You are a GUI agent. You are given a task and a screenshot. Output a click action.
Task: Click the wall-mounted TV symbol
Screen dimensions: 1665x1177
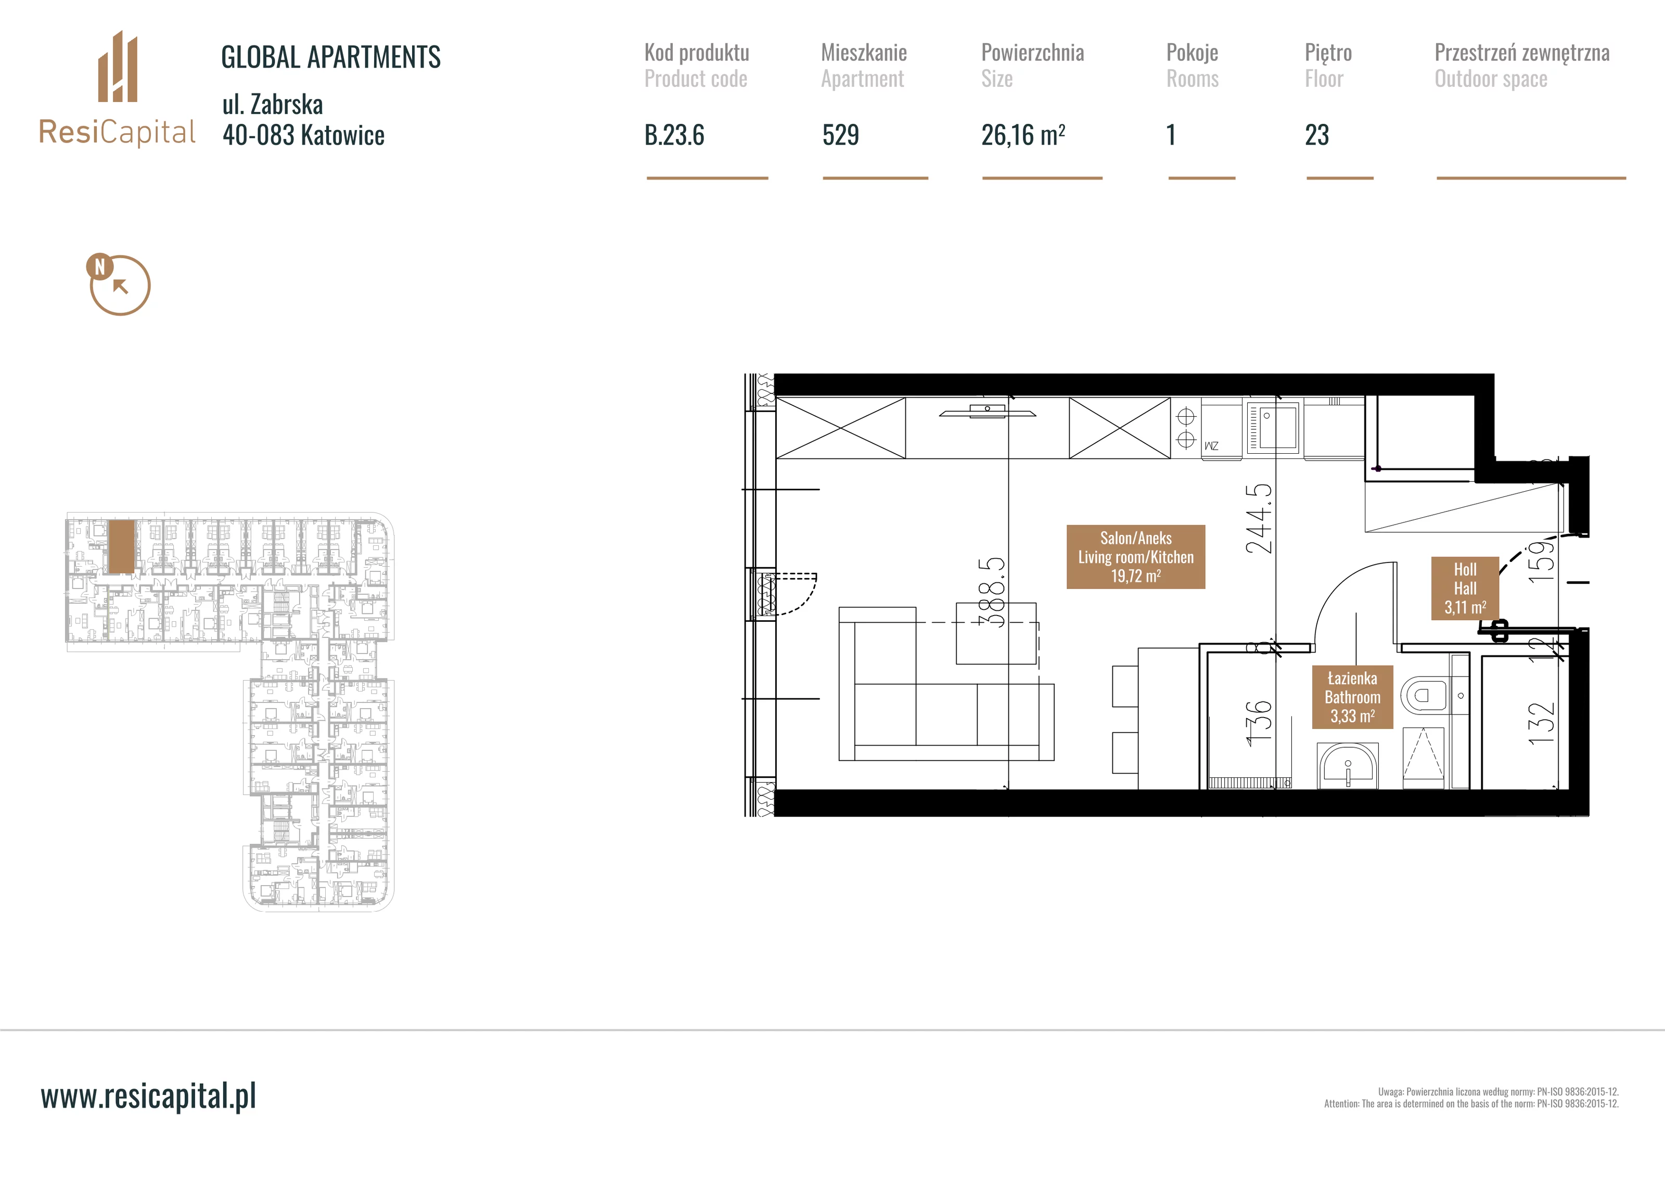pos(987,412)
